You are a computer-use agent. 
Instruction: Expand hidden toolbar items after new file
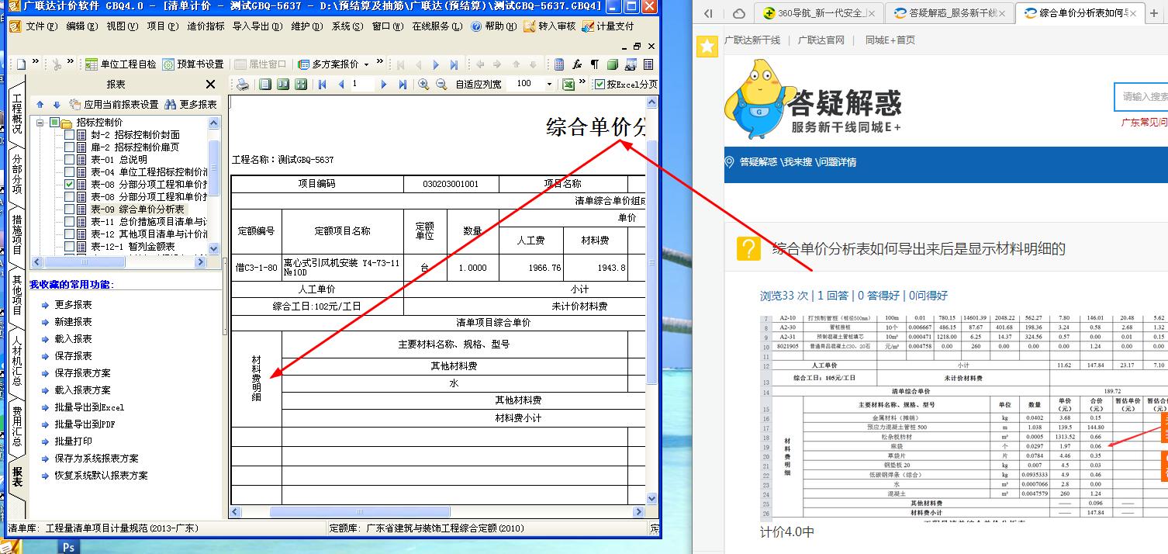[x=36, y=62]
